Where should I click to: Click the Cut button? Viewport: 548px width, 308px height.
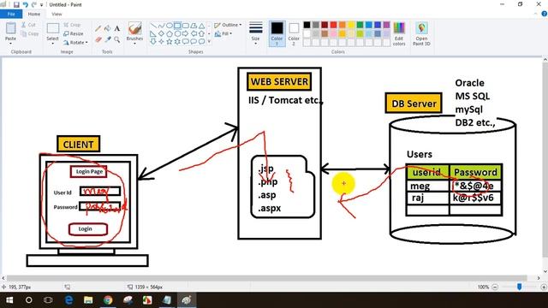pyautogui.click(x=28, y=25)
